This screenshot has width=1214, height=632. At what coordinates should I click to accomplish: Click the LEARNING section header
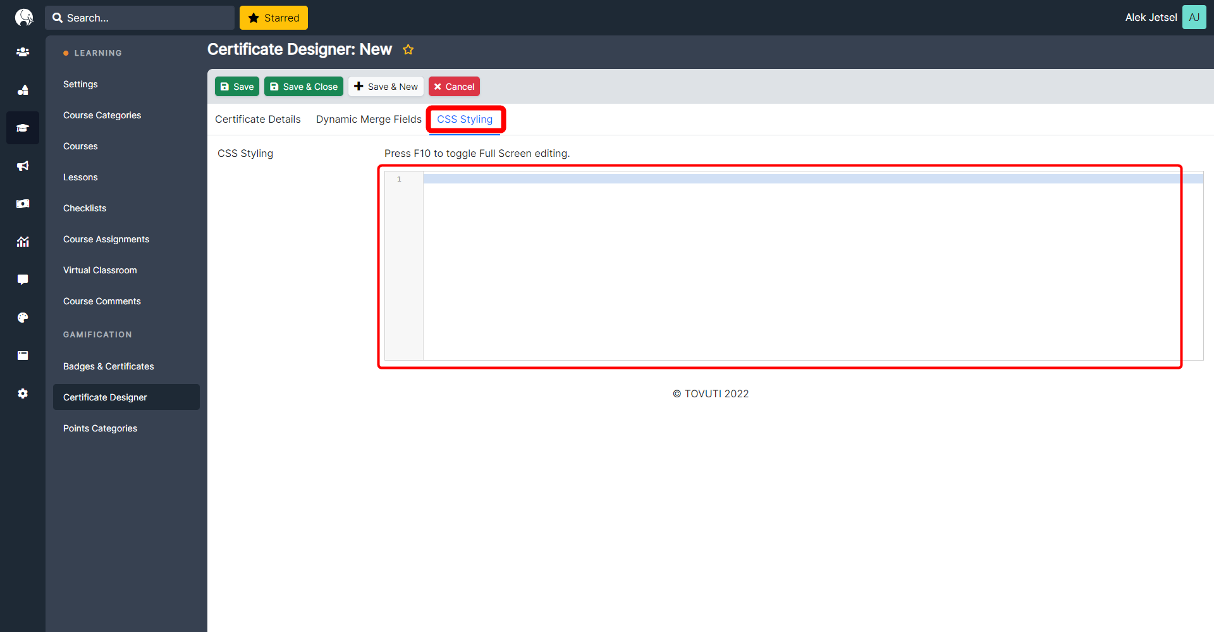point(98,53)
